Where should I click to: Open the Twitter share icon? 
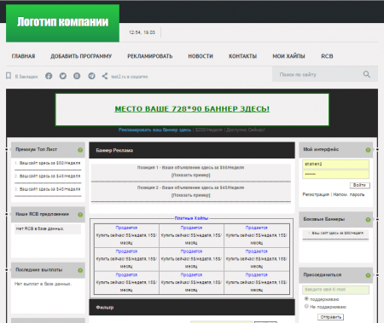click(63, 76)
